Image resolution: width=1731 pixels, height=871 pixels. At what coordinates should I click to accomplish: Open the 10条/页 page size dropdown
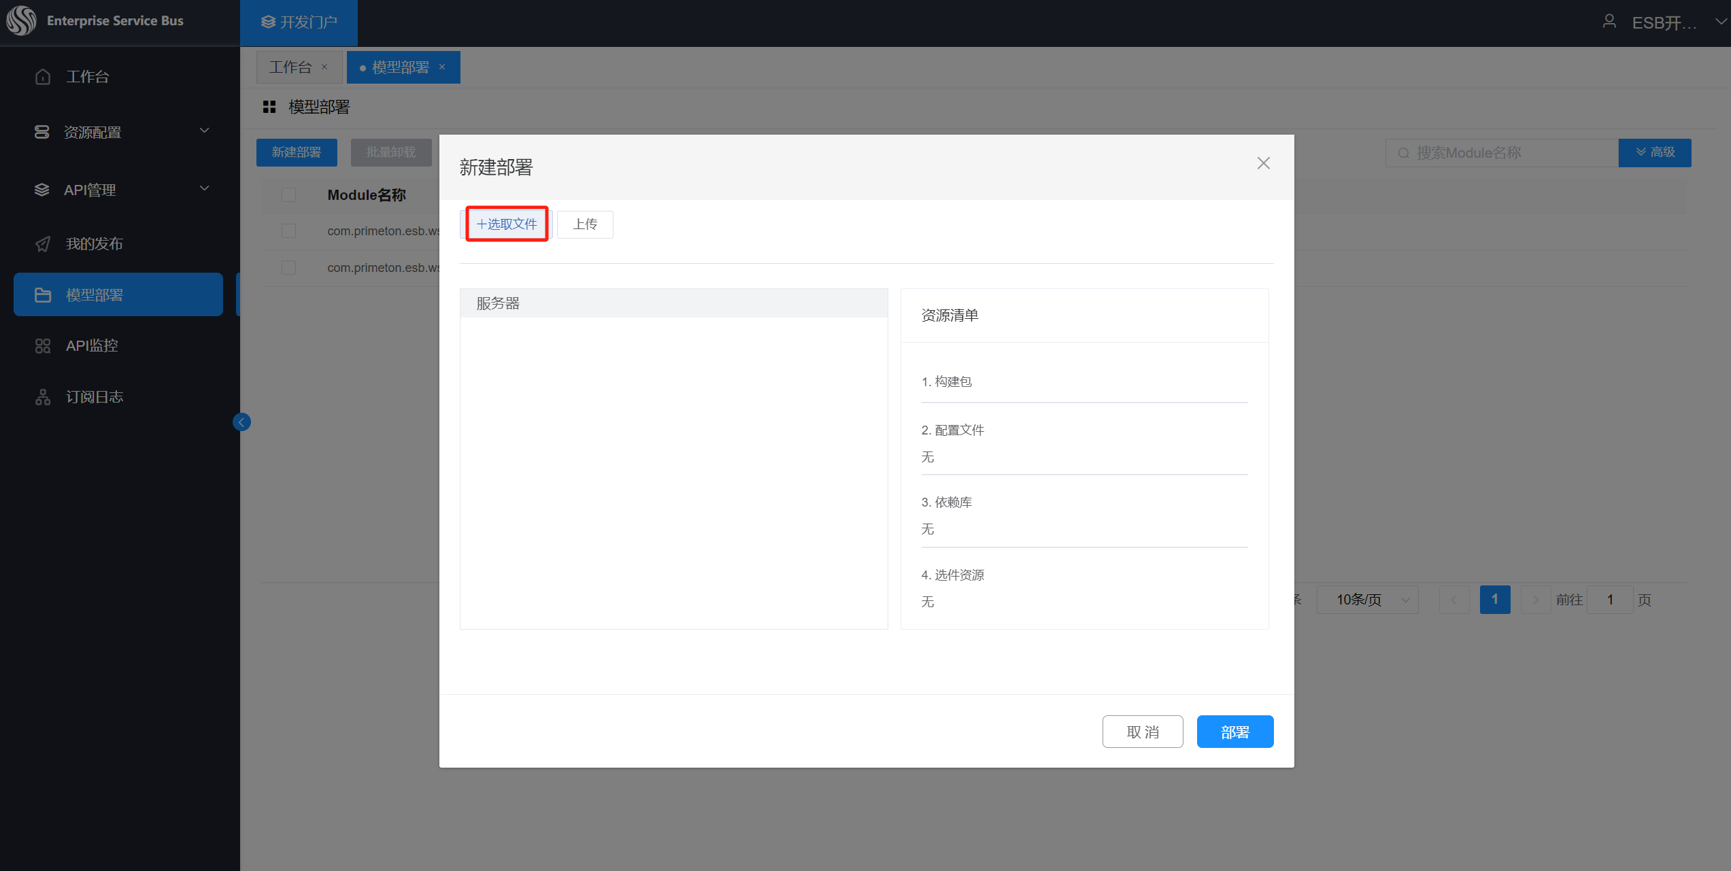point(1367,600)
